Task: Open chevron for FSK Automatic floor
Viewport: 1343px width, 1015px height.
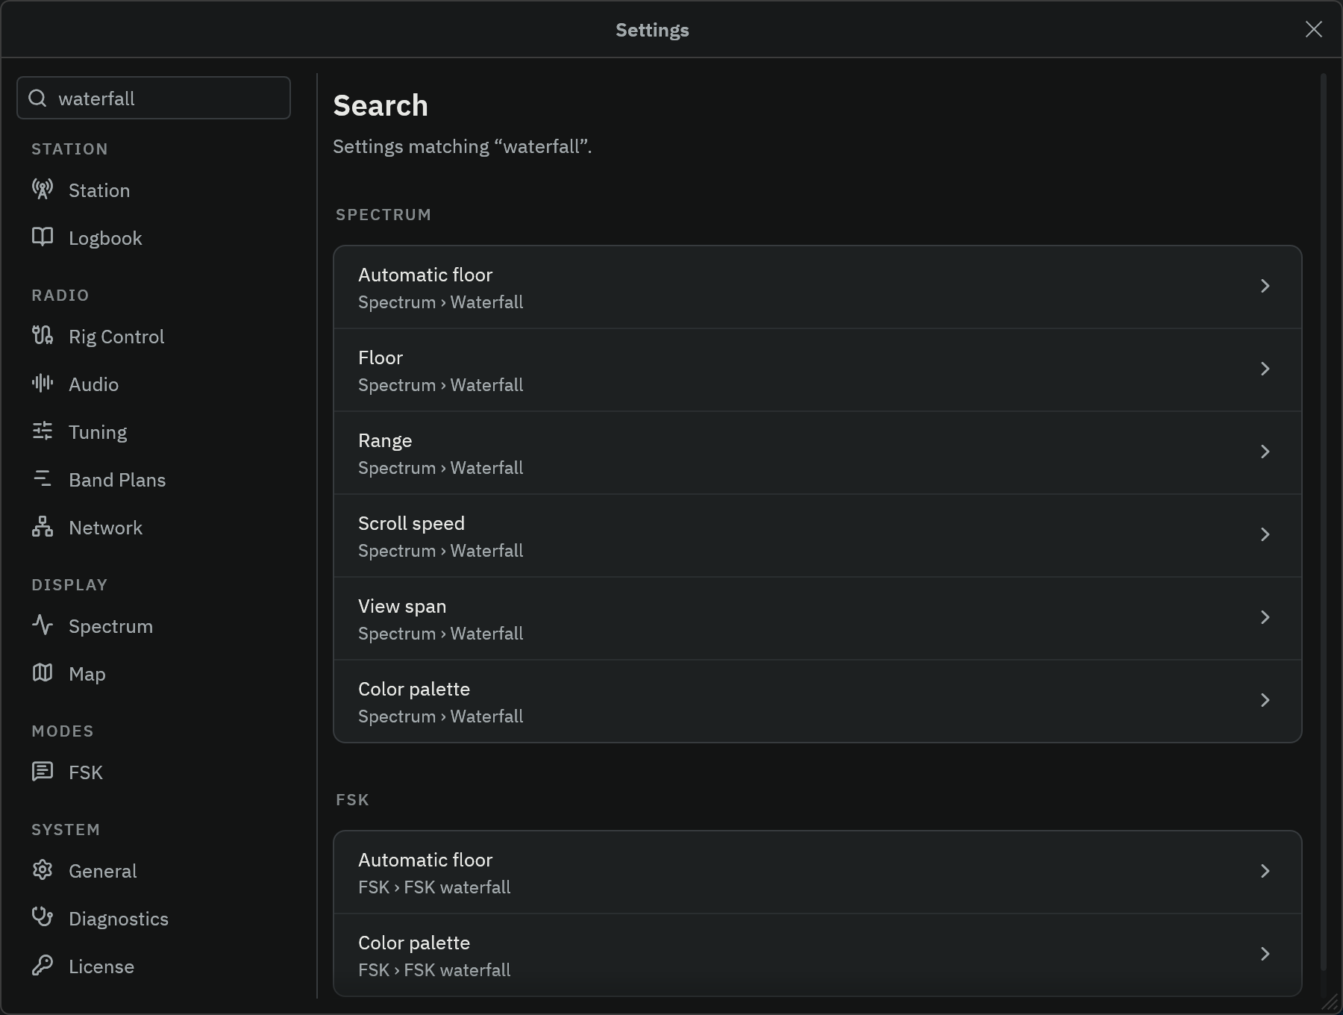Action: pyautogui.click(x=1265, y=872)
